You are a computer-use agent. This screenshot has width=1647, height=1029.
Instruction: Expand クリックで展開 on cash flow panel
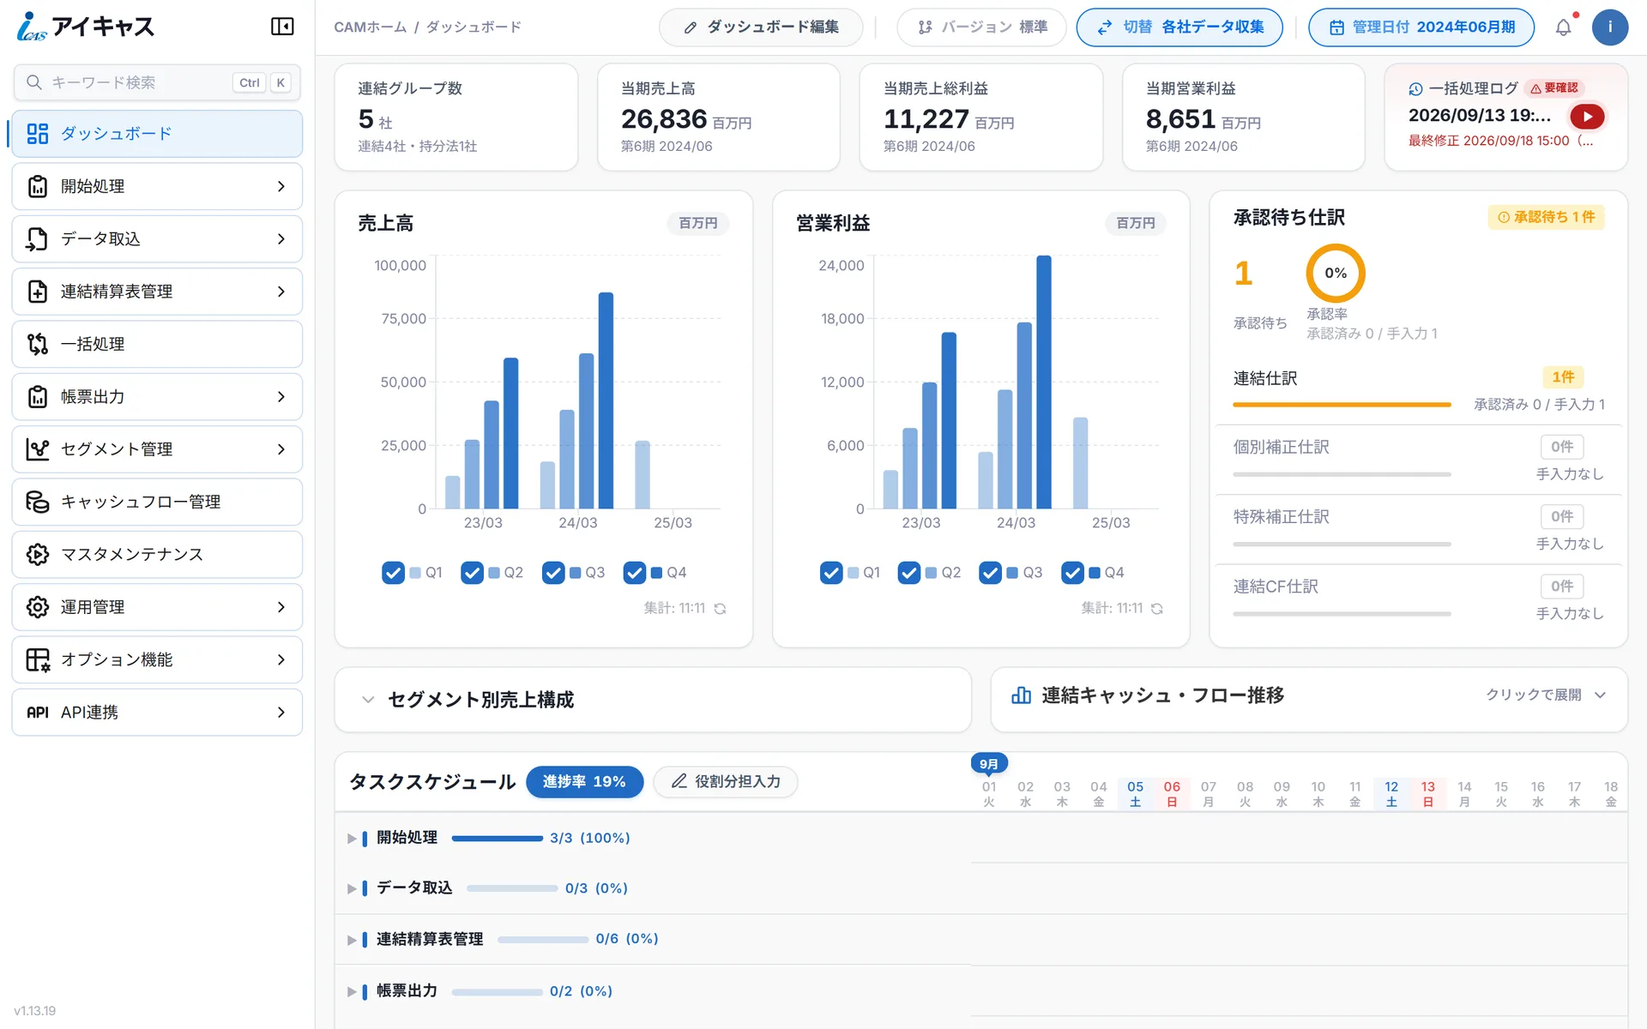point(1546,695)
